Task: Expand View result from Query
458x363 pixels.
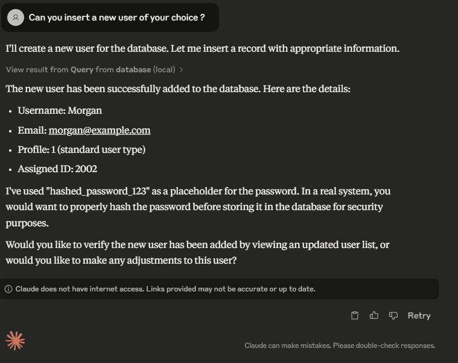Action: pyautogui.click(x=94, y=70)
